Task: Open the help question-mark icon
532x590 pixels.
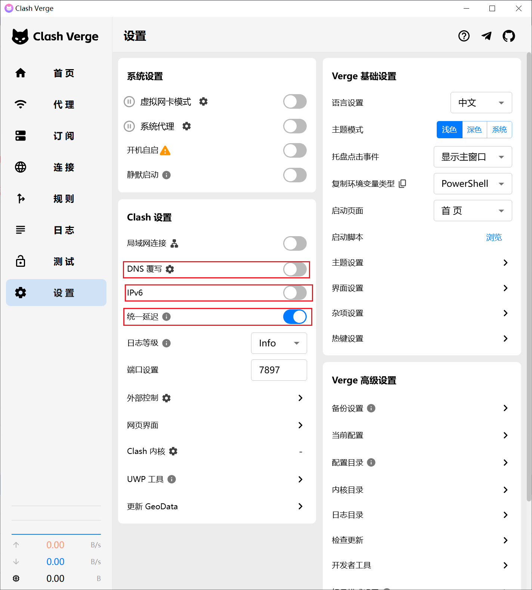Action: click(464, 36)
